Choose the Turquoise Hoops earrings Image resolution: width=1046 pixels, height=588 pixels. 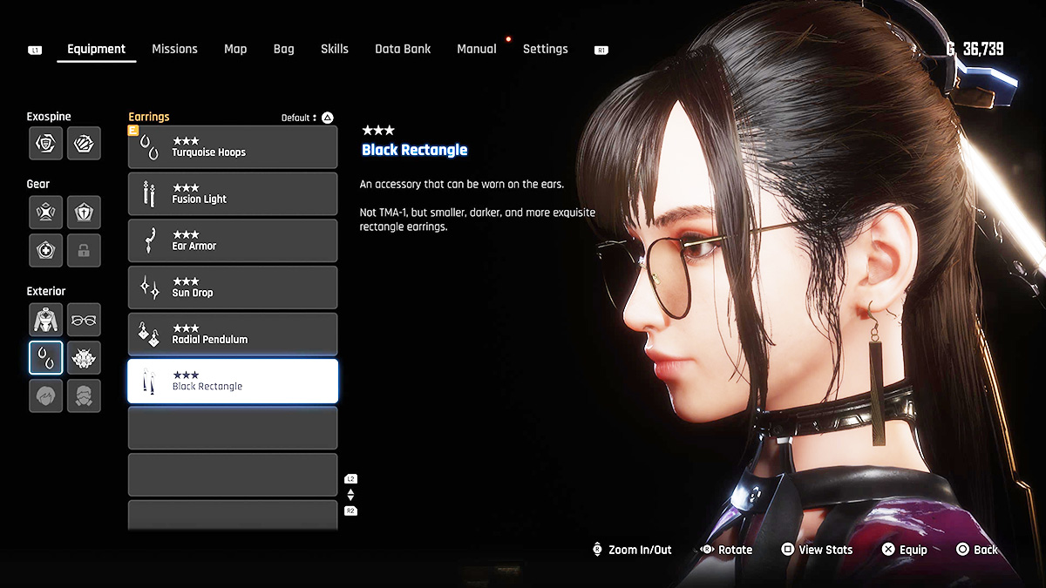click(233, 147)
